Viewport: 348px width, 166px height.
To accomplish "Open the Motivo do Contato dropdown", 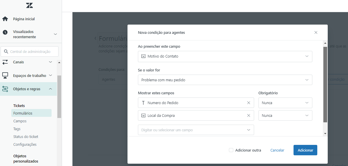I will tap(225, 56).
